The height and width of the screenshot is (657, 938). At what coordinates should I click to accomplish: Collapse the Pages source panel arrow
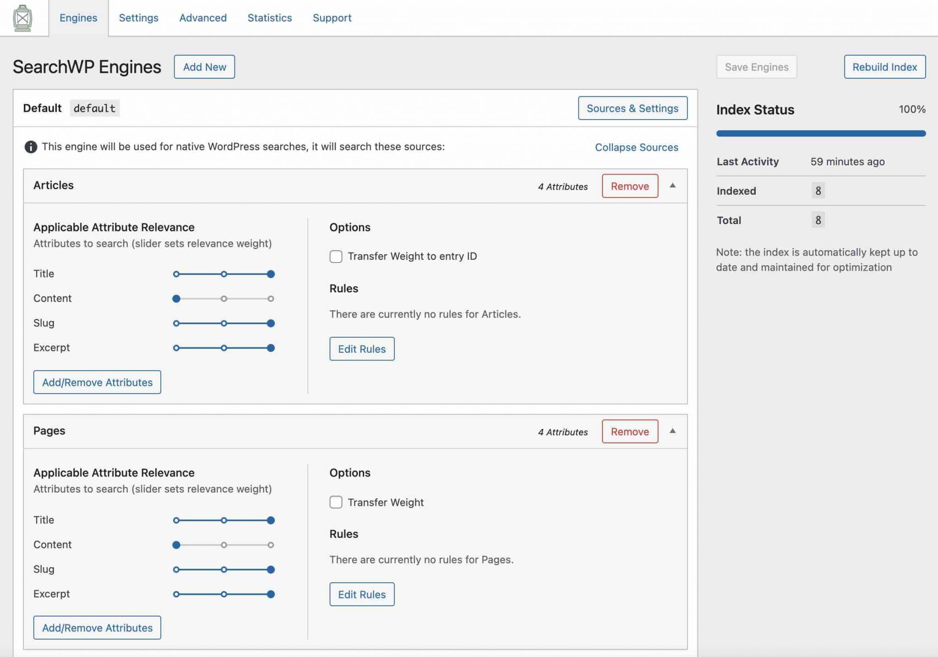pyautogui.click(x=672, y=431)
